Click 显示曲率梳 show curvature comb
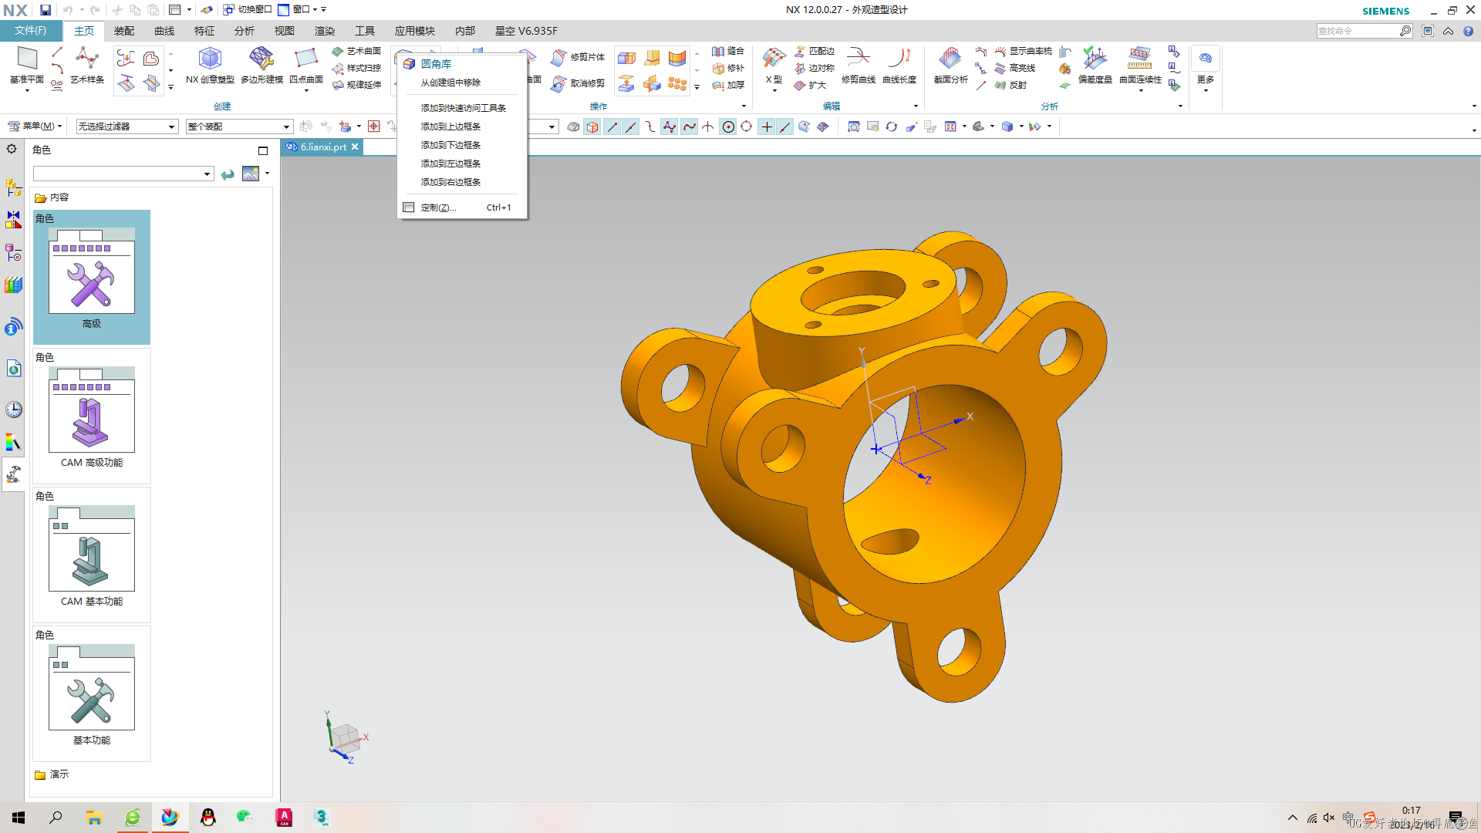The height and width of the screenshot is (833, 1481). pyautogui.click(x=1023, y=51)
